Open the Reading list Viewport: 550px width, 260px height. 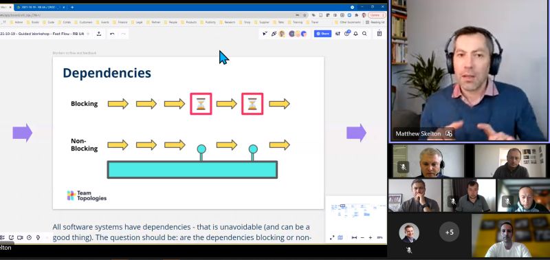[x=375, y=22]
